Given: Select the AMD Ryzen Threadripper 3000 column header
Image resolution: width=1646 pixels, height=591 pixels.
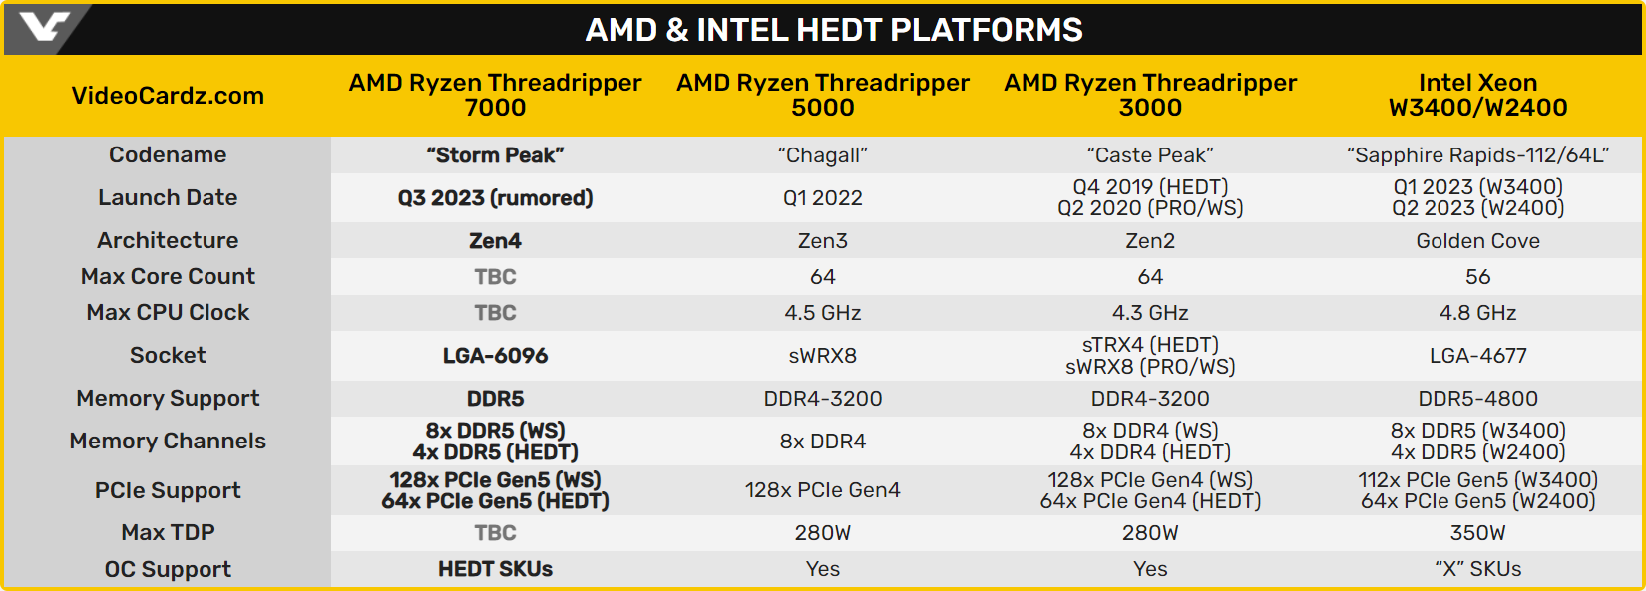Looking at the screenshot, I should pyautogui.click(x=1150, y=95).
